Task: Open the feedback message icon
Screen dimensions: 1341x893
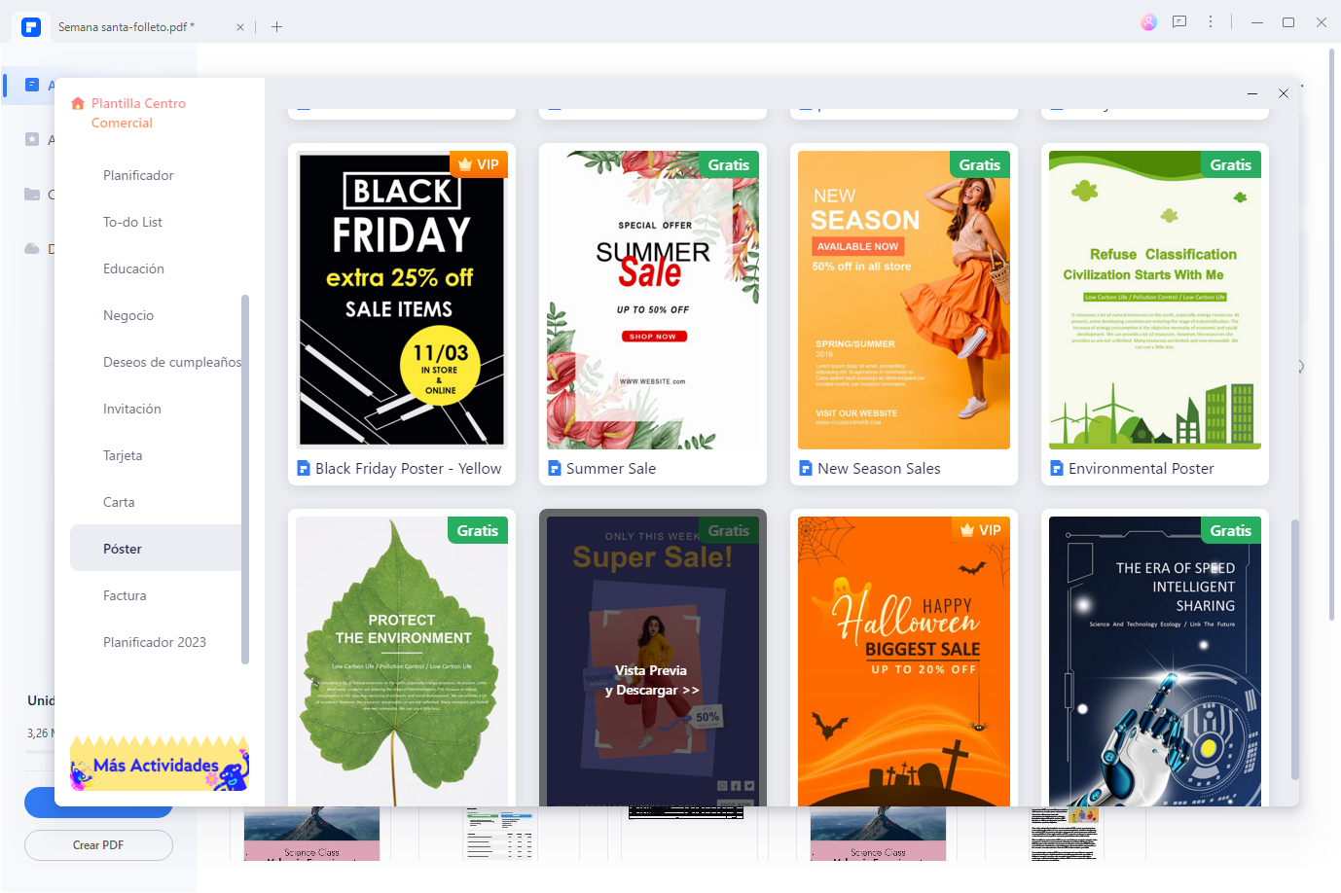Action: (x=1179, y=21)
